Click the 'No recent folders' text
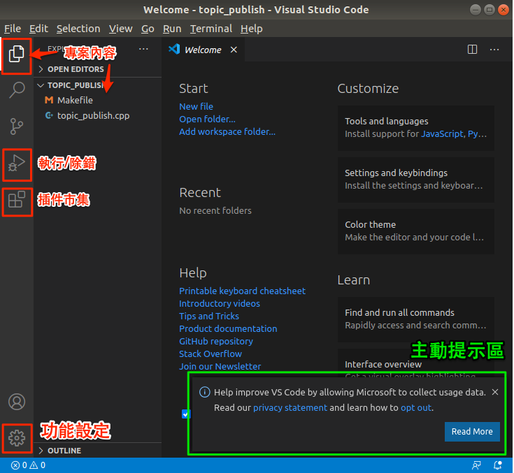This screenshot has width=514, height=473. coord(215,210)
